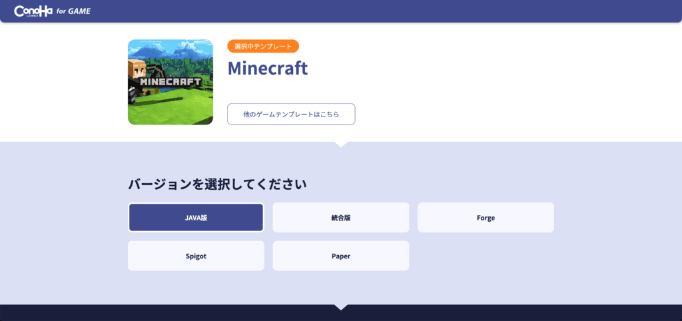
Task: Click the ConoHa logo in the header
Action: click(33, 11)
